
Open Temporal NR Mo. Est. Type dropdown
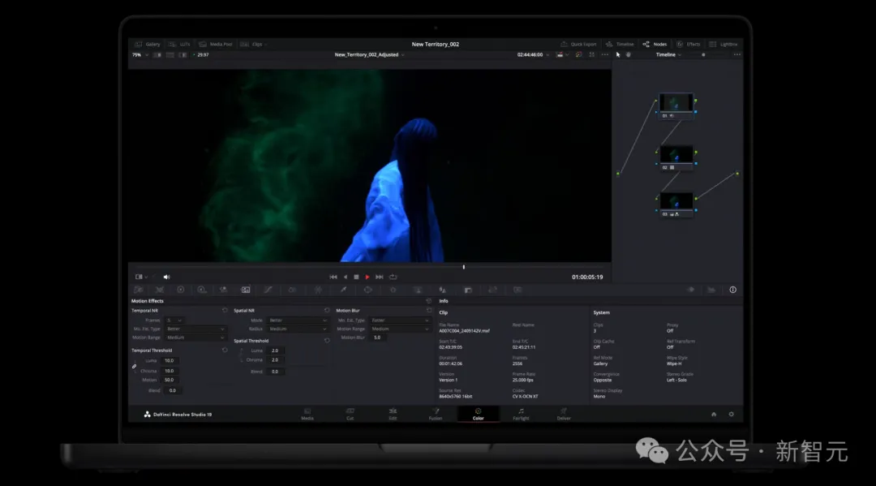pyautogui.click(x=195, y=329)
